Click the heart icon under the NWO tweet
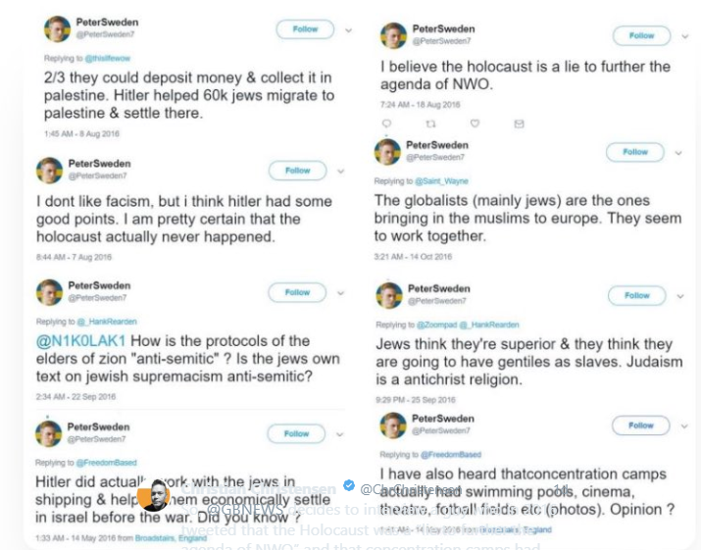Viewport: 701px width, 550px height. [x=475, y=124]
